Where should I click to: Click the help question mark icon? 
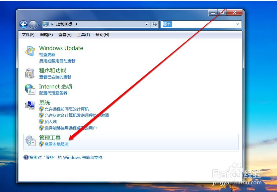(x=26, y=157)
